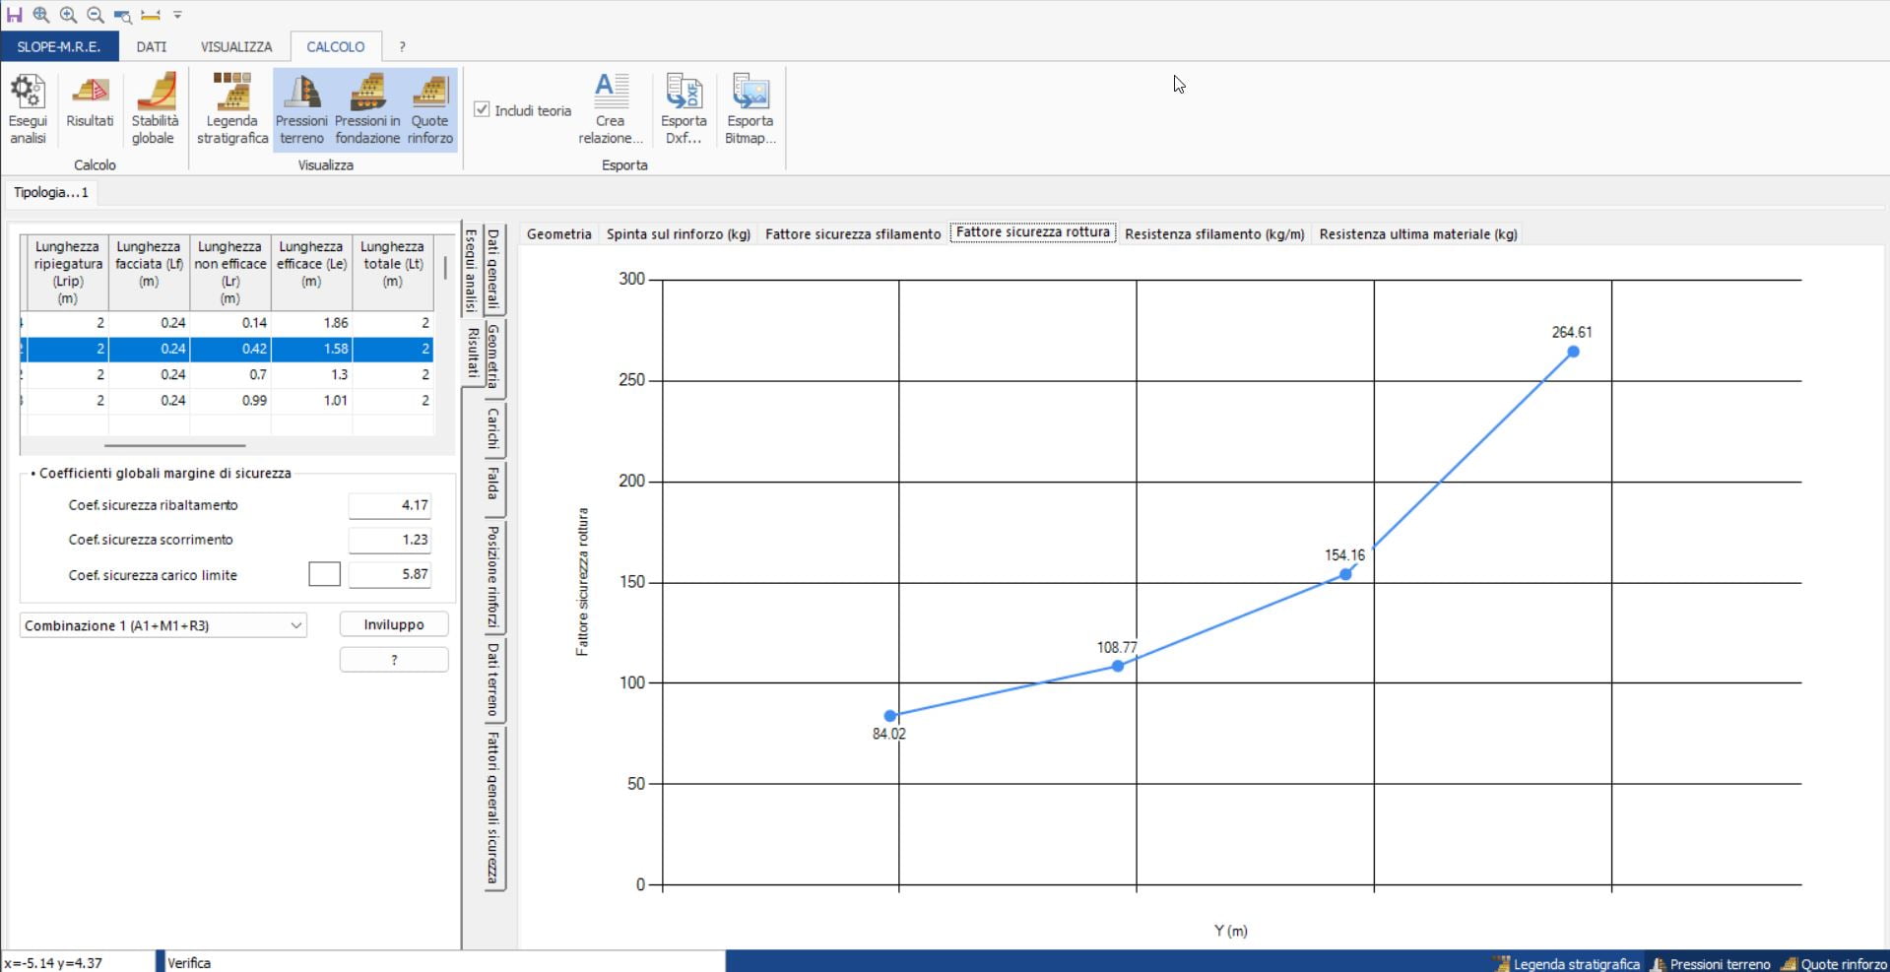Open the Combinazione 1 (A1+M1+R3) dropdown
This screenshot has width=1890, height=972.
163,625
